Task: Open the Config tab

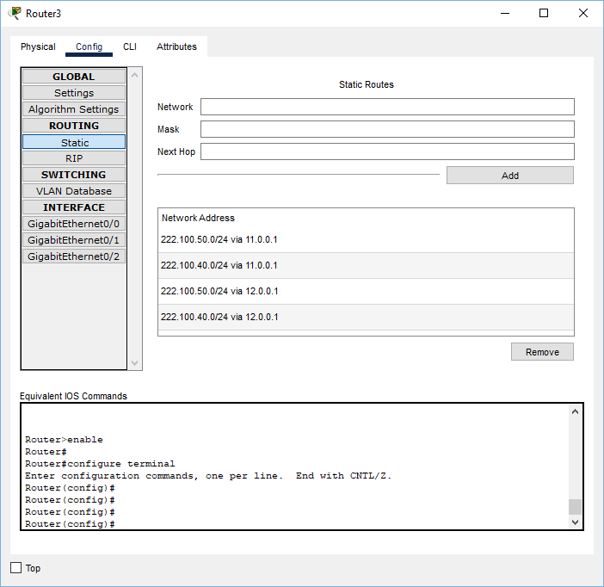Action: [x=89, y=46]
